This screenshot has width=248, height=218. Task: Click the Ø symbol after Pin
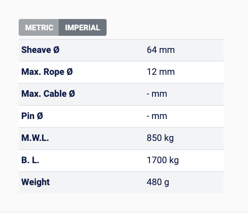[x=40, y=116]
